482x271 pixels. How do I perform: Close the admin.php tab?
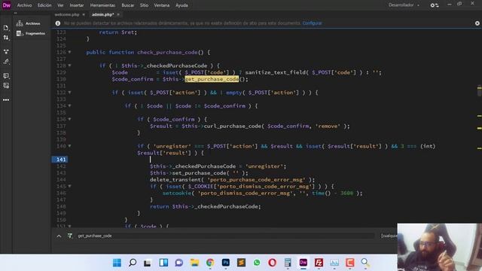point(118,14)
